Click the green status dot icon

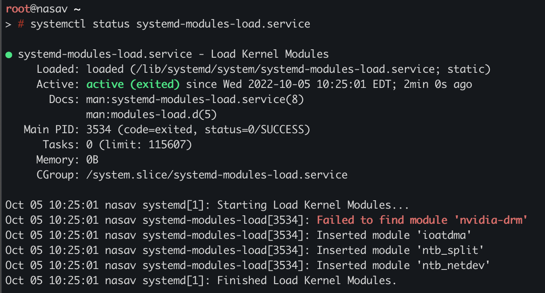coord(8,55)
